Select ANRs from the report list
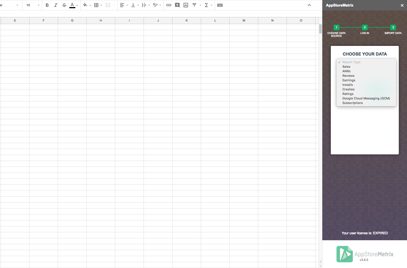Image resolution: width=407 pixels, height=268 pixels. point(366,71)
